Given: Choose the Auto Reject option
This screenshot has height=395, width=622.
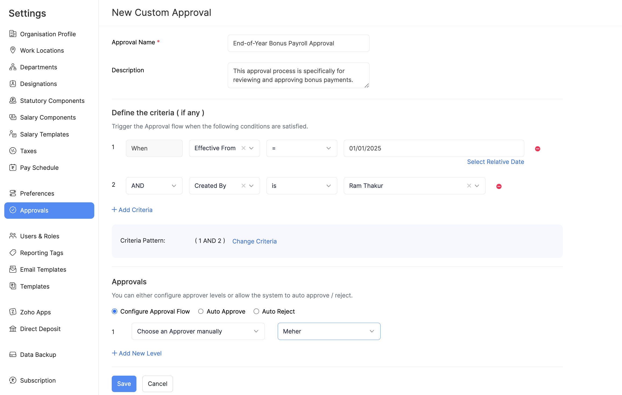Looking at the screenshot, I should (256, 311).
